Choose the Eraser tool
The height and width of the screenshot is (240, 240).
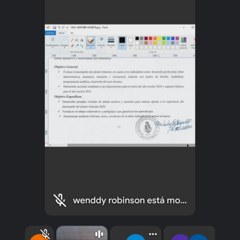[x=72, y=46]
